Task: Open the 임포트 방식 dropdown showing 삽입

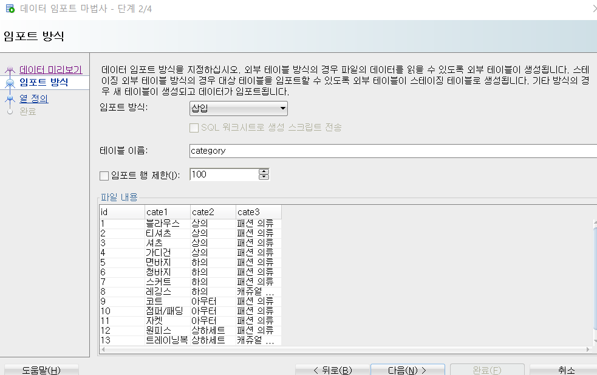Action: click(238, 108)
